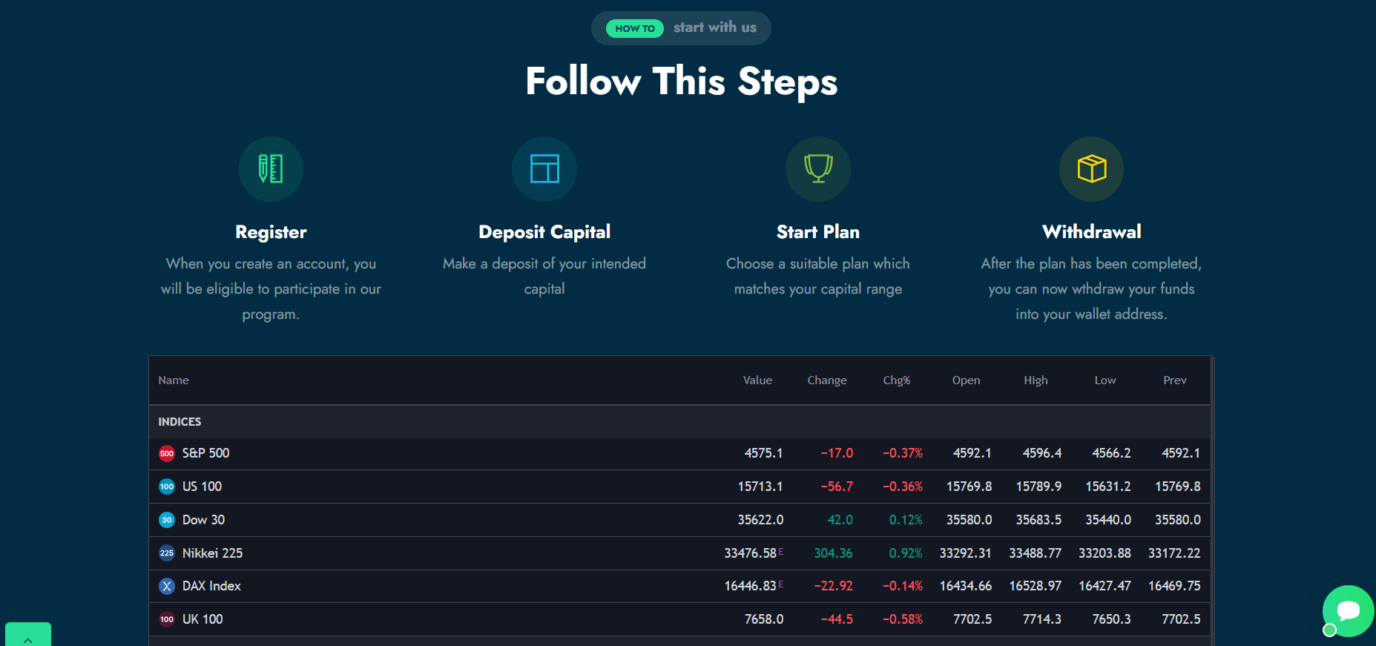Click US 100 value 15713.1
Viewport: 1376px width, 646px height.
(760, 487)
